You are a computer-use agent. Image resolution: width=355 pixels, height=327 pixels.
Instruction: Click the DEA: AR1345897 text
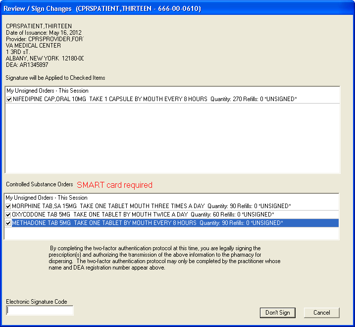pyautogui.click(x=27, y=65)
